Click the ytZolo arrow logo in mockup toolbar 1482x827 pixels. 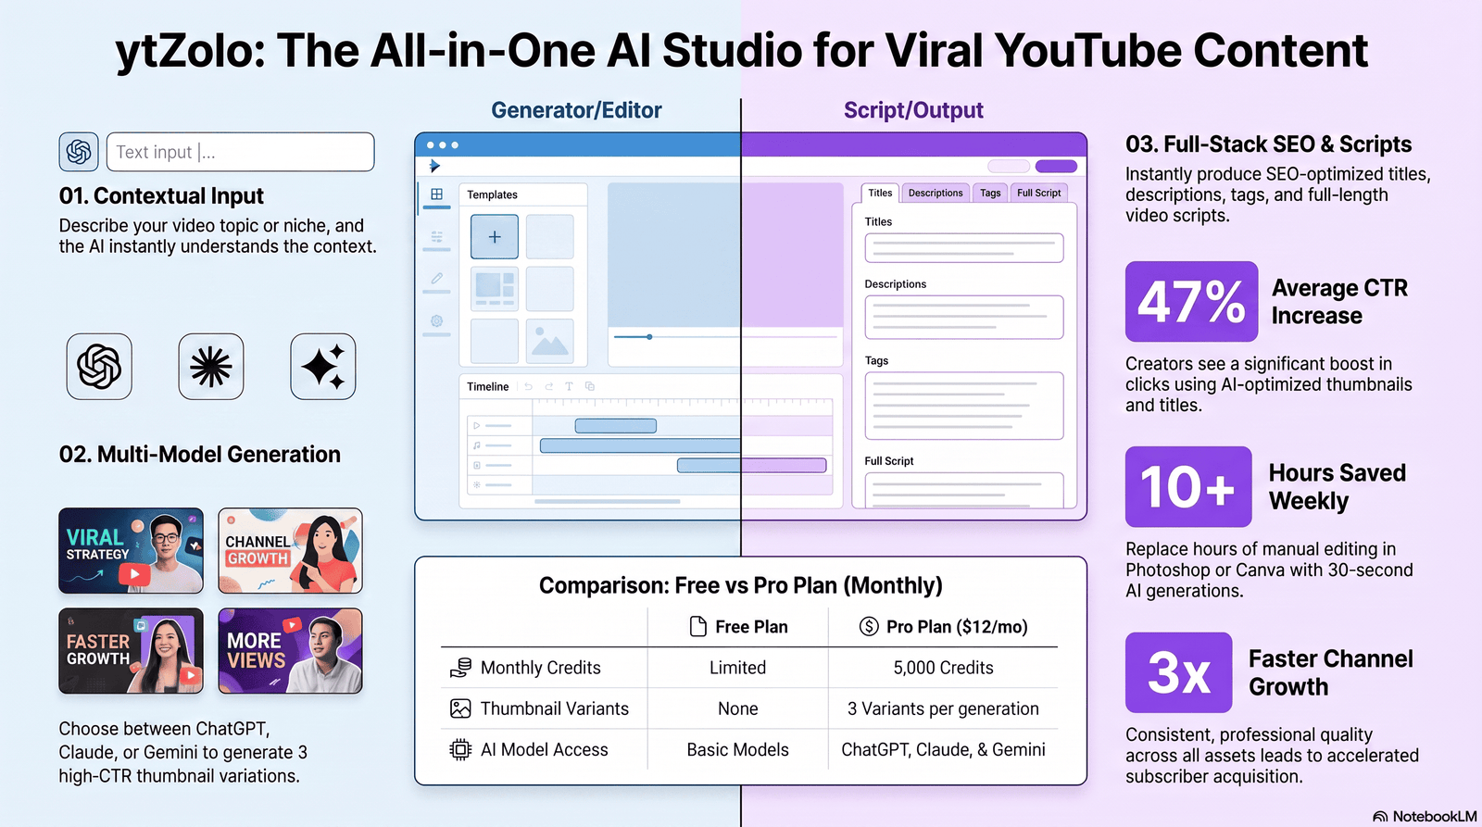tap(434, 167)
